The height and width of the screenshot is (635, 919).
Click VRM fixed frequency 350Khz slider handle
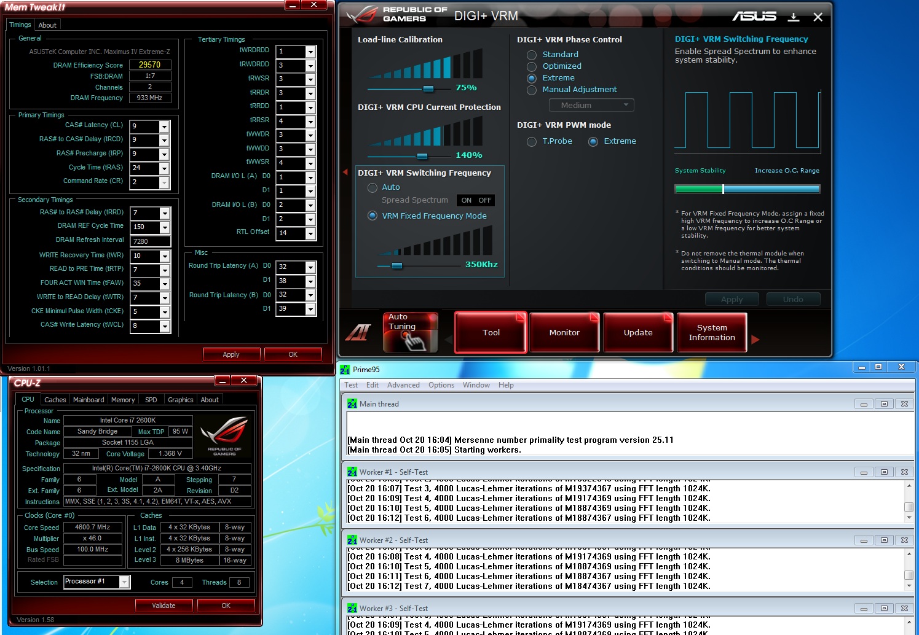click(x=397, y=266)
